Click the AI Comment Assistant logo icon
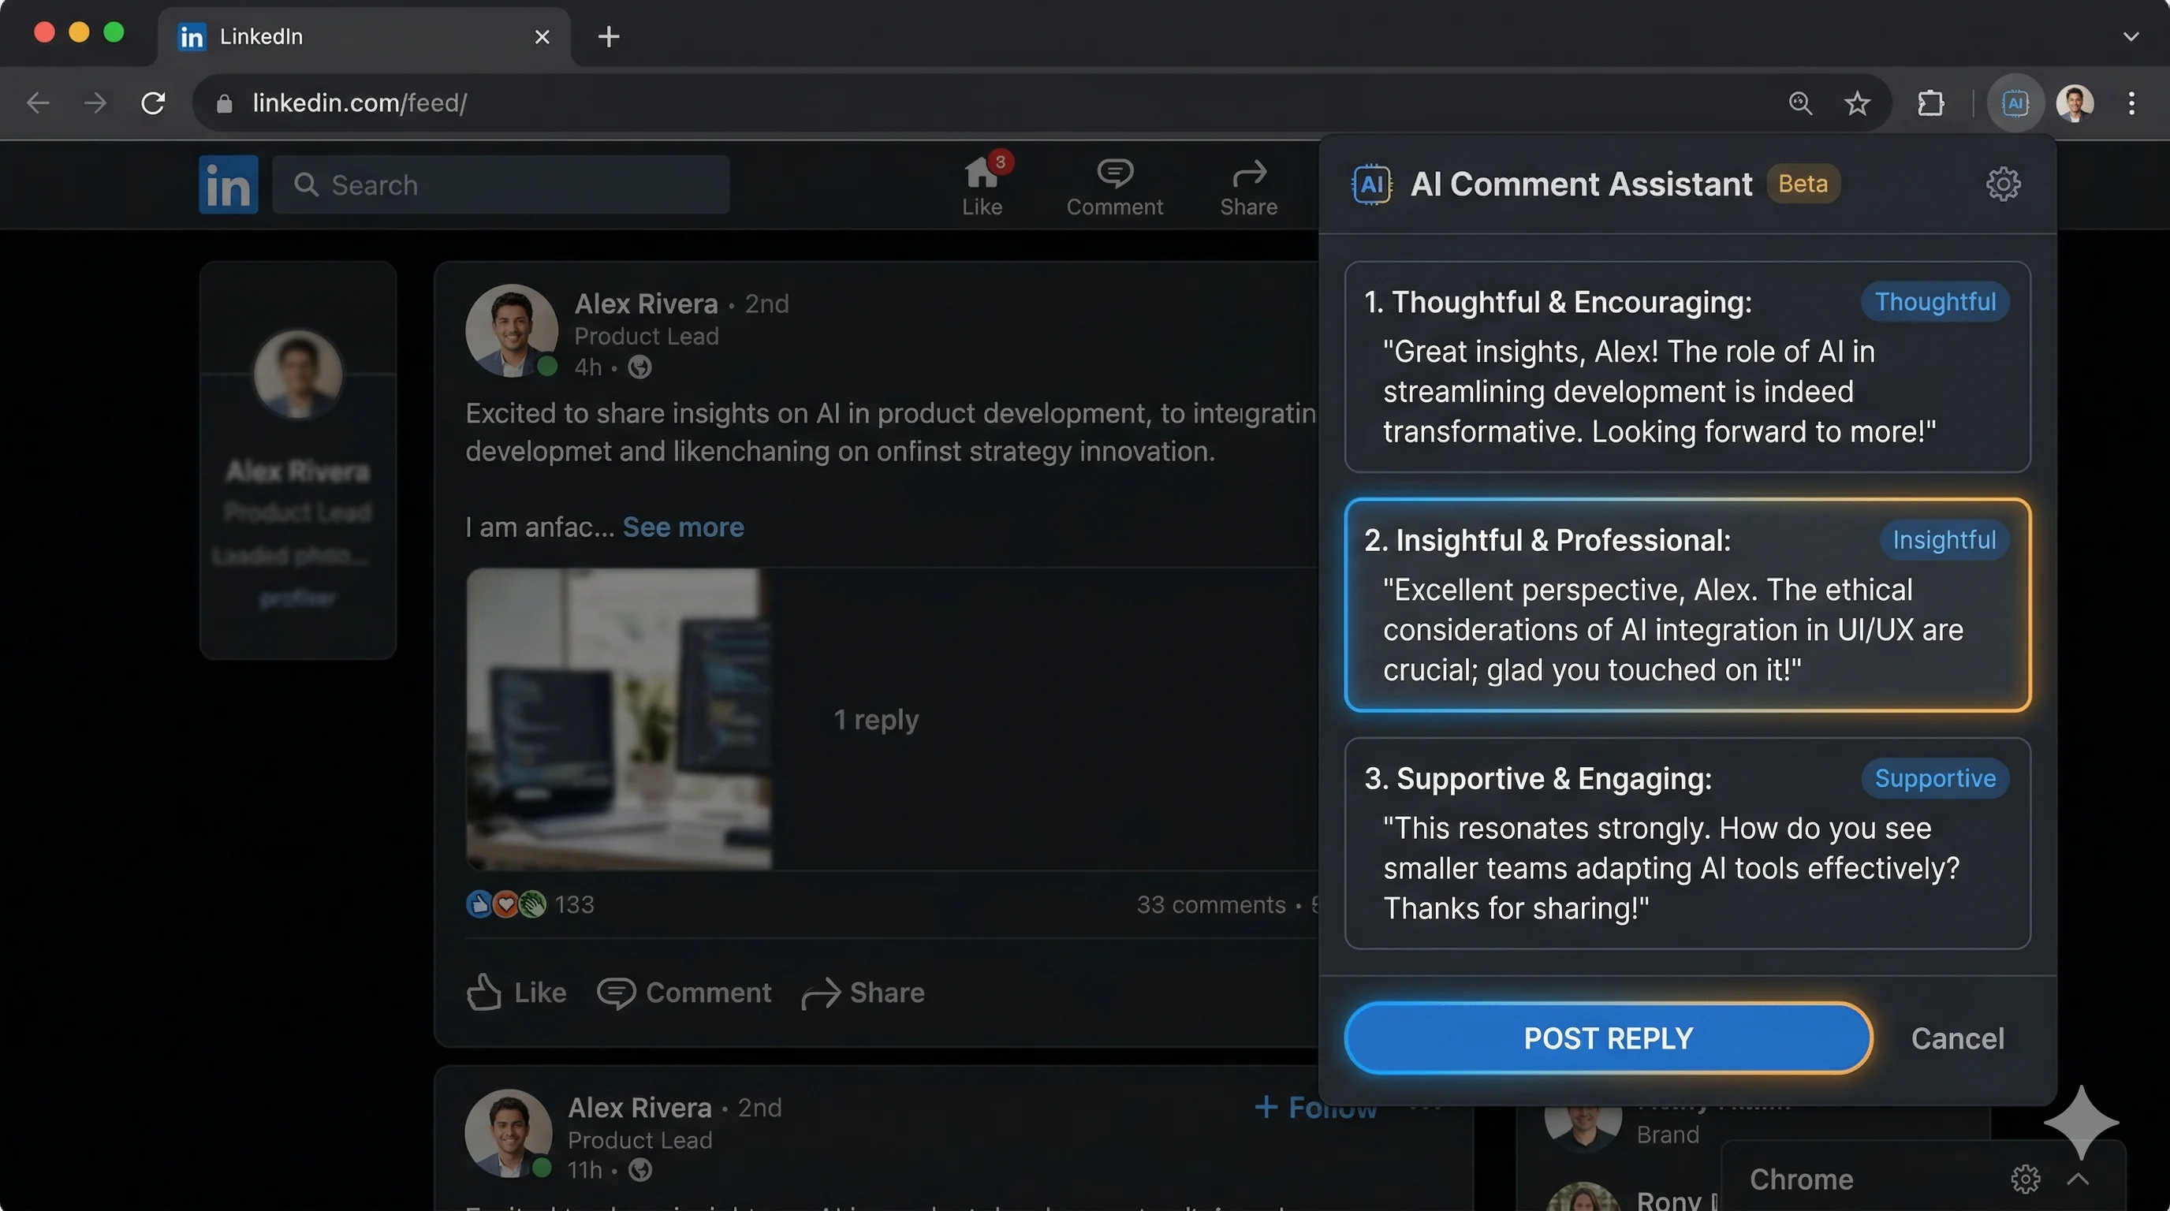 coord(1371,184)
